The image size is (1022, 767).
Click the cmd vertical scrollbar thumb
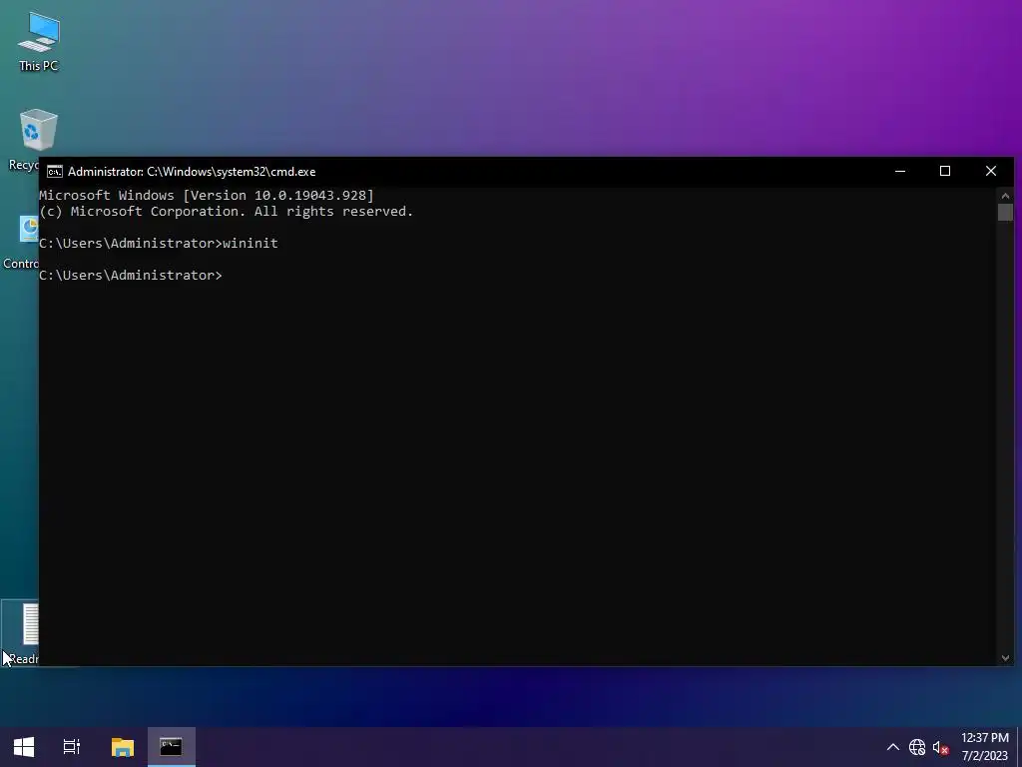(x=1005, y=212)
